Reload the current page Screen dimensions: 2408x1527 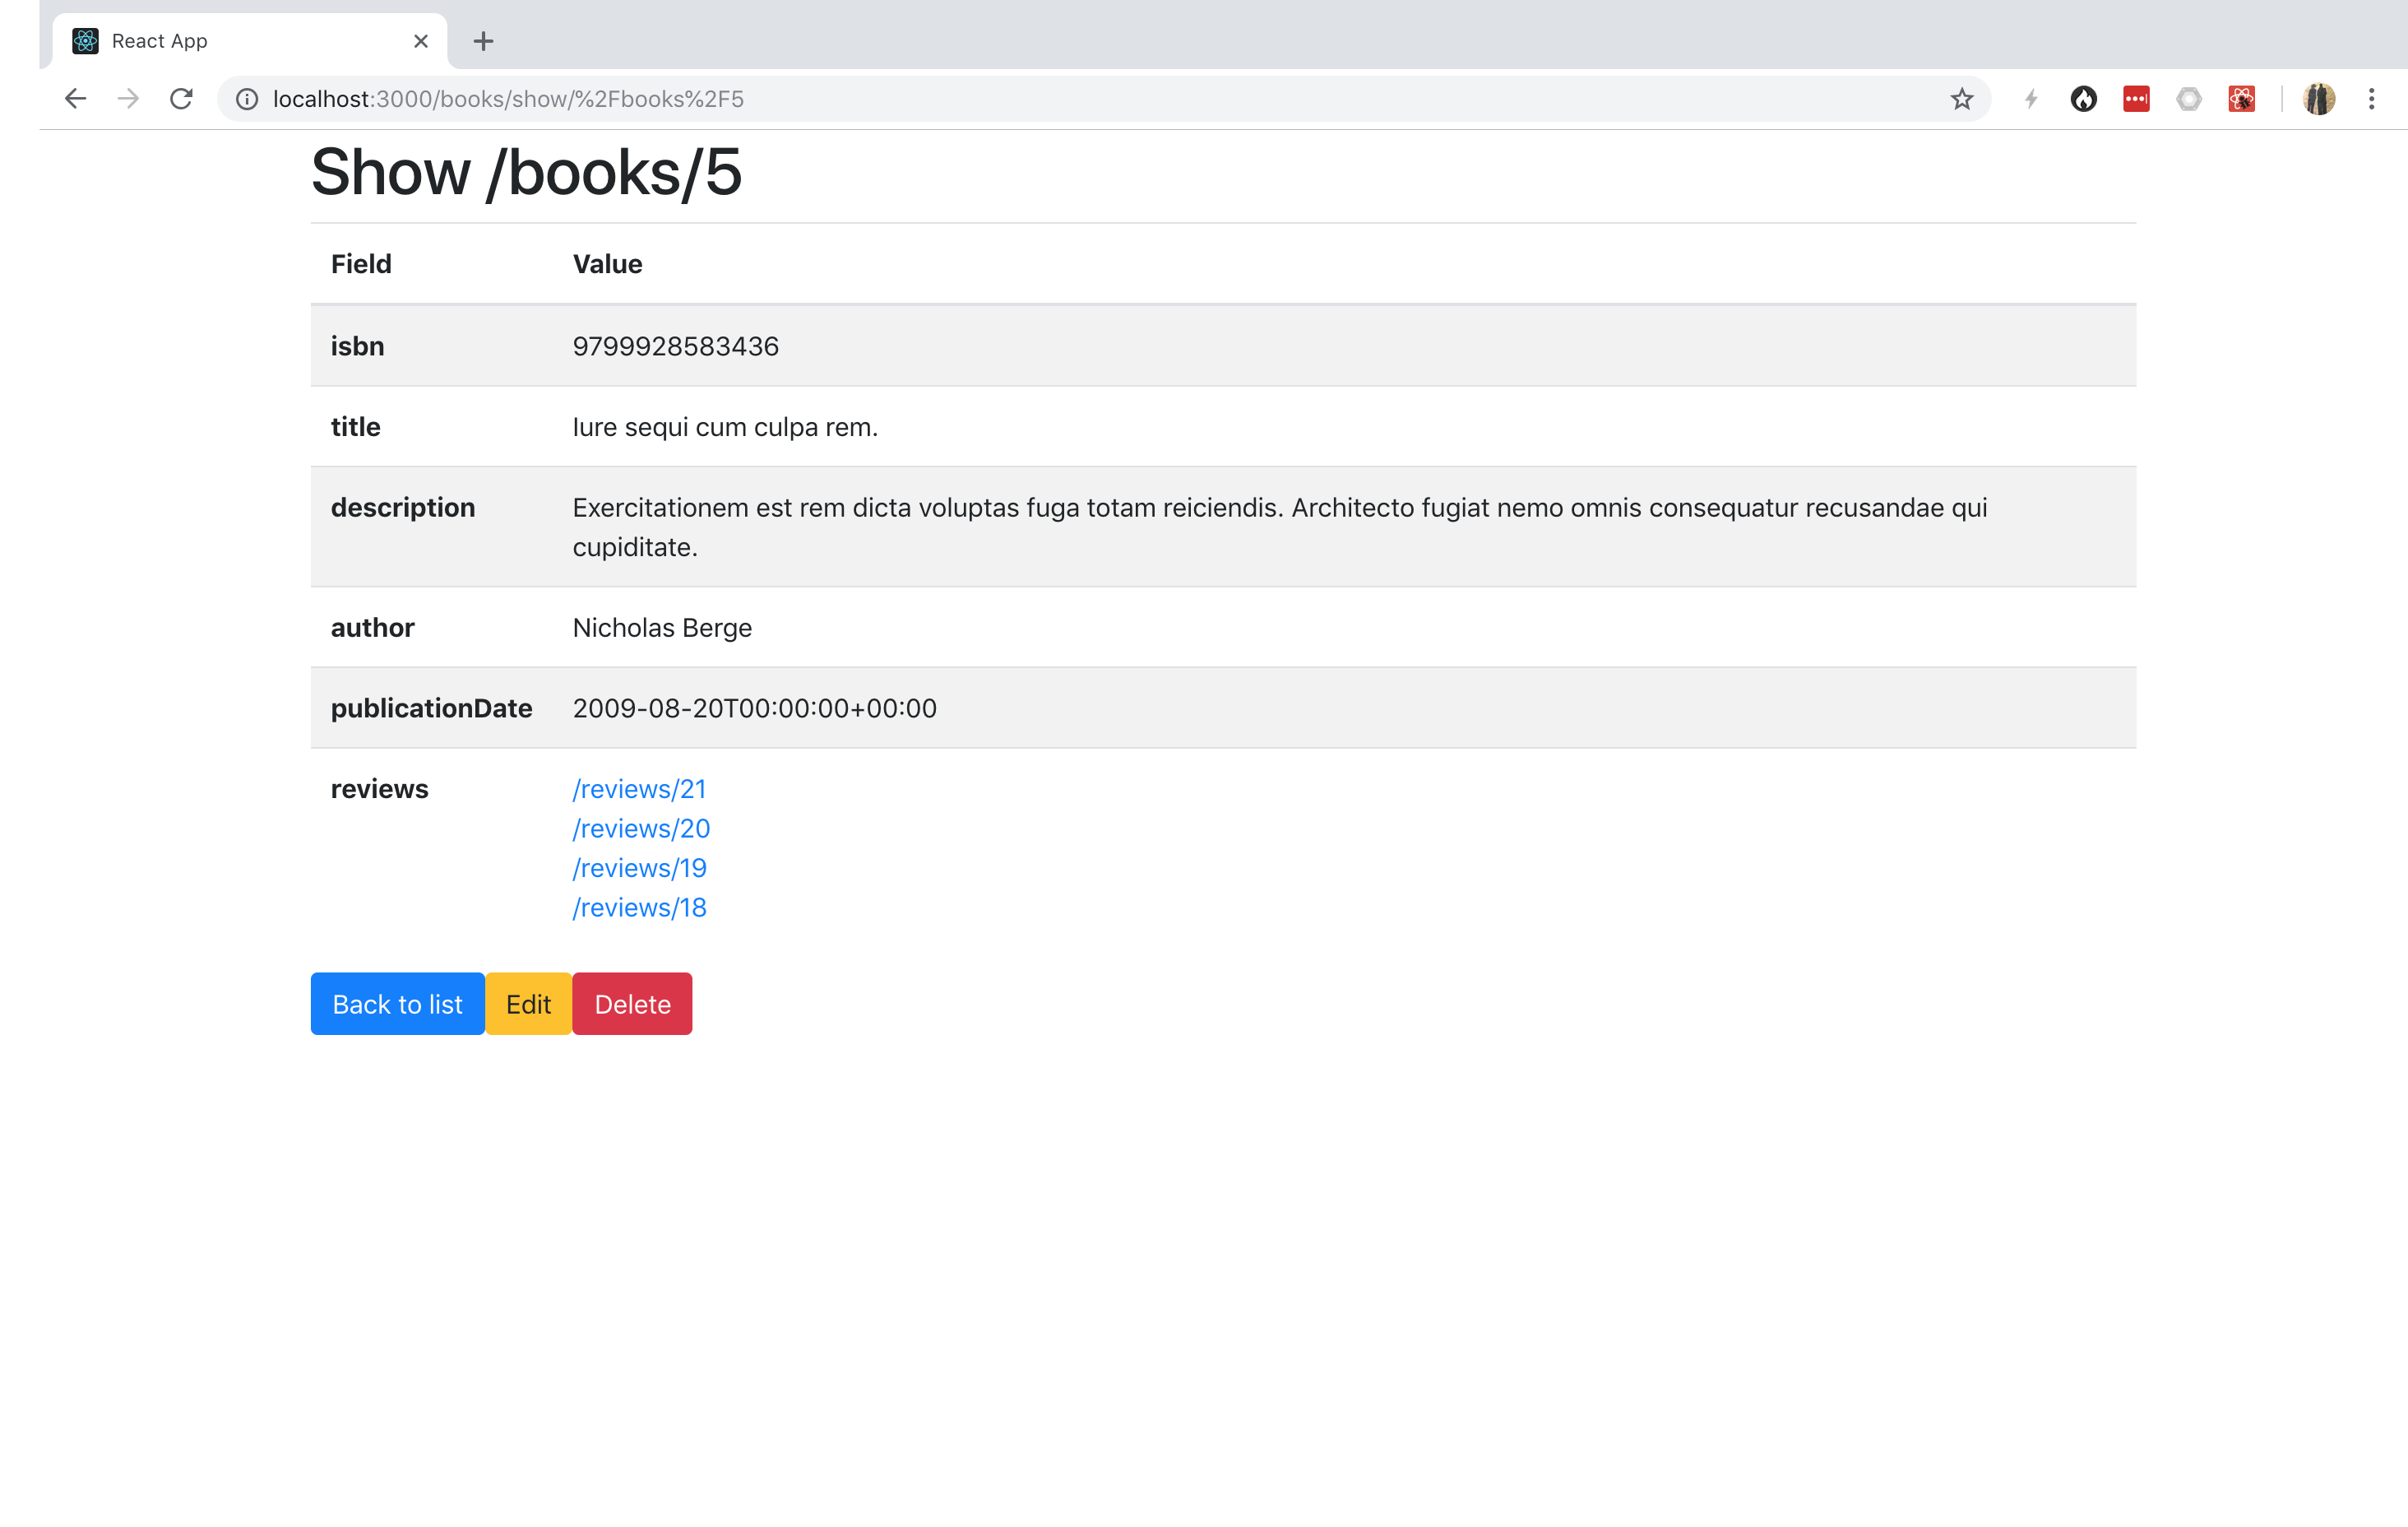(x=181, y=98)
